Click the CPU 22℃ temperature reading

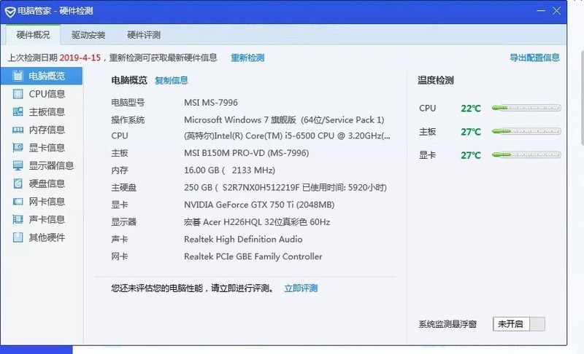point(471,109)
